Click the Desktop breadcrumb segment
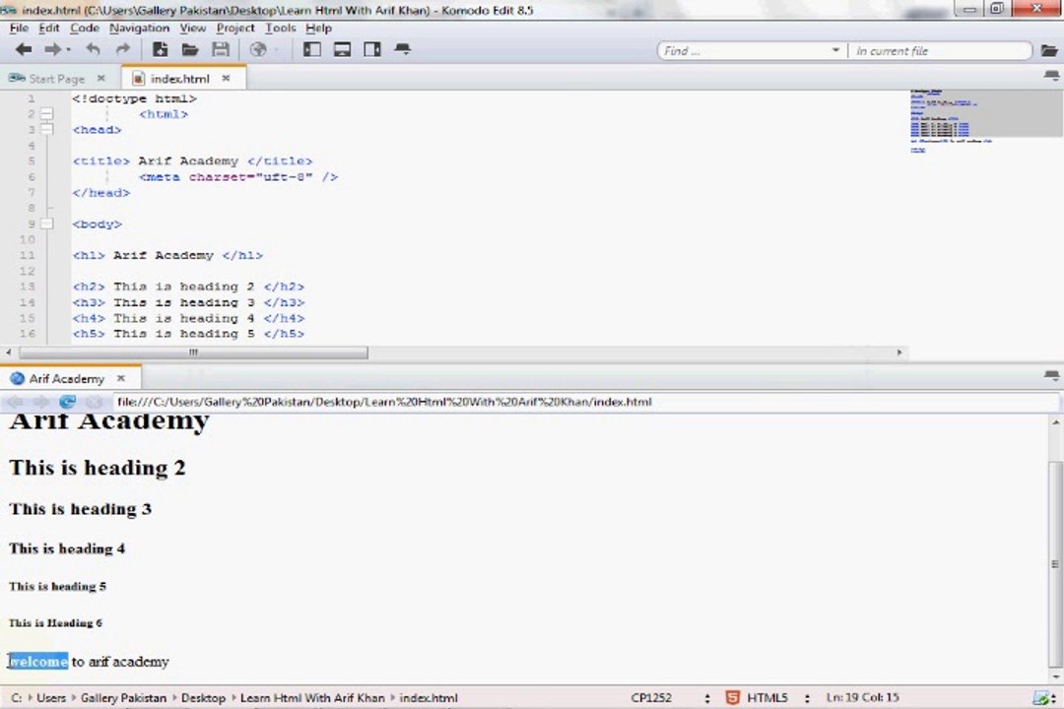Viewport: 1064px width, 709px height. click(203, 697)
